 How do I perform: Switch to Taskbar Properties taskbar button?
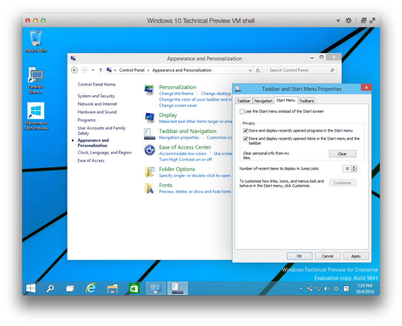pos(177,288)
